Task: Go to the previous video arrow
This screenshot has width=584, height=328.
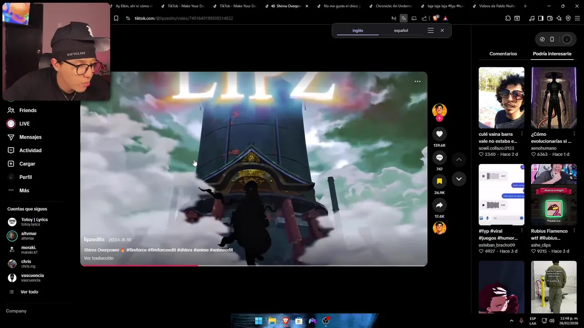Action: coord(459,159)
